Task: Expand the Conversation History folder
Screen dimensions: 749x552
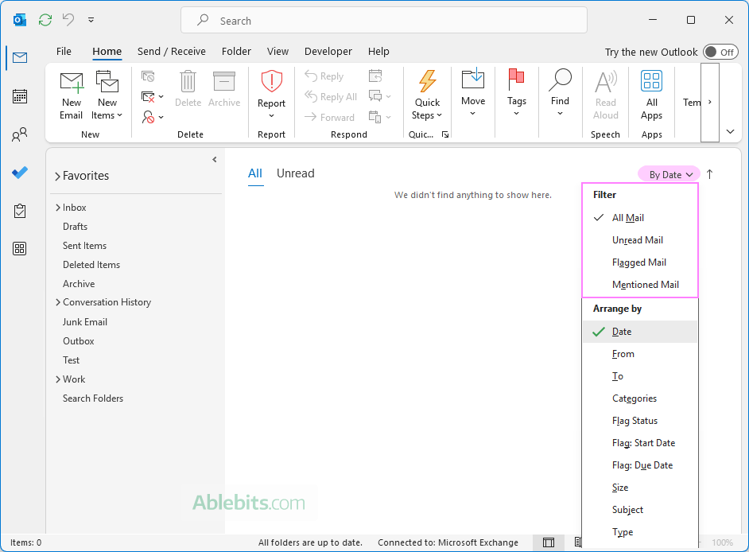Action: [58, 302]
